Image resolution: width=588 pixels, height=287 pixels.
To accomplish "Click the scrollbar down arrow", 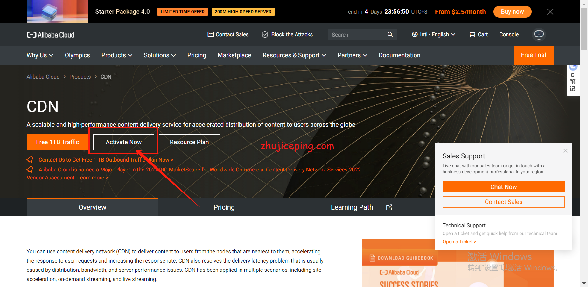I will (x=584, y=283).
